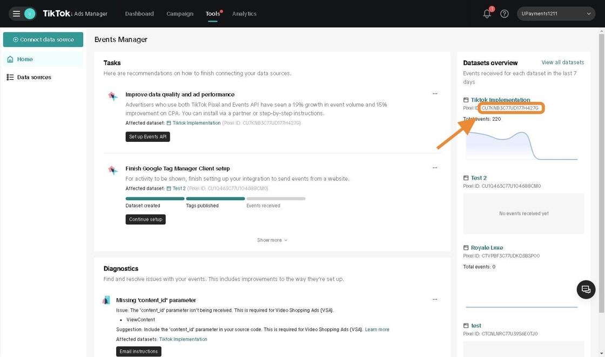The height and width of the screenshot is (357, 605).
Task: Open Tiktok Implementation link under Improve data quality
Action: [197, 123]
